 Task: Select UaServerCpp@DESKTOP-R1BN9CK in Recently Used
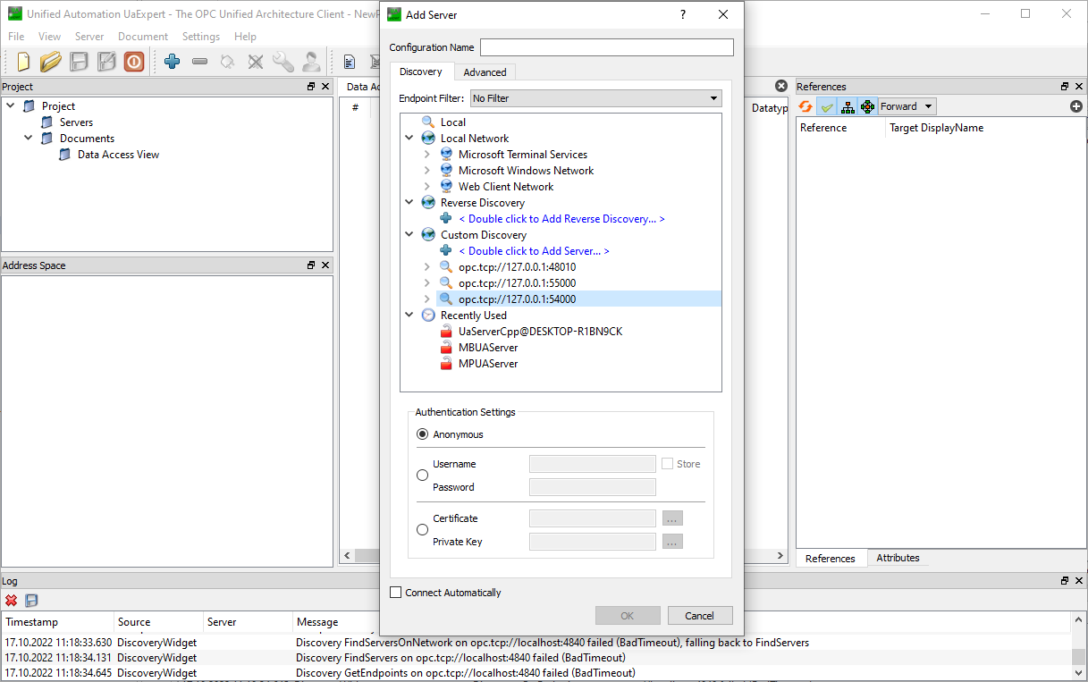click(540, 332)
